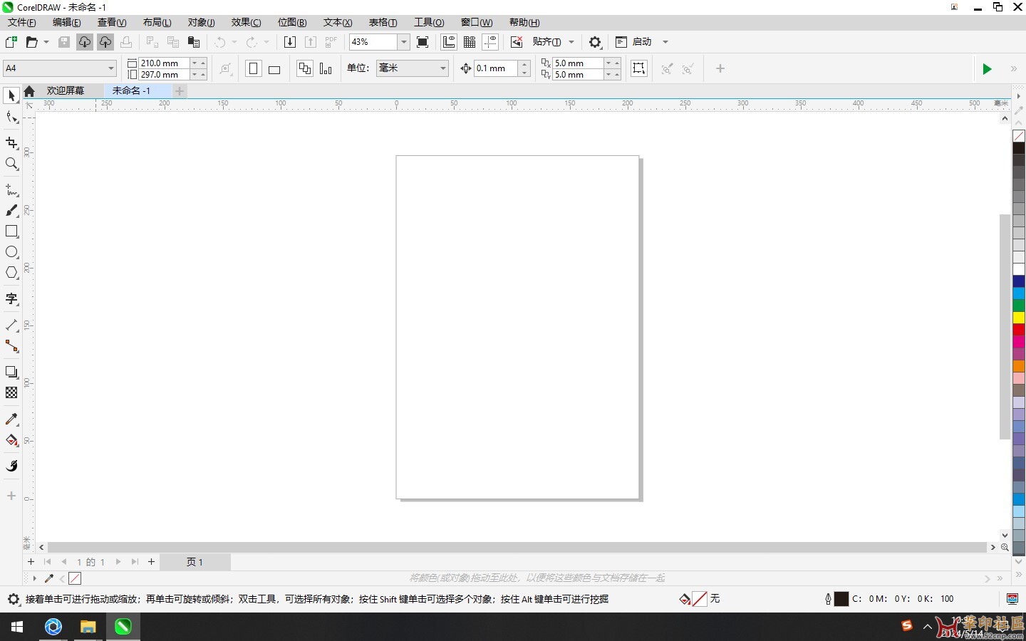
Task: Open the 帮助(H) menu
Action: tap(524, 23)
